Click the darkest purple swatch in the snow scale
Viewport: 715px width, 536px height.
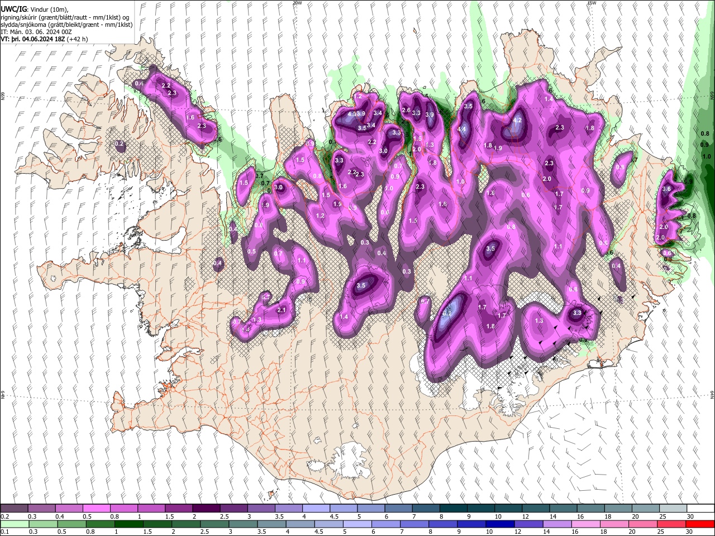(206, 509)
